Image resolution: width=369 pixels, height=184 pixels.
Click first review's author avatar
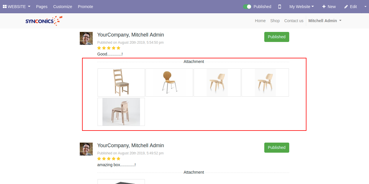point(86,38)
